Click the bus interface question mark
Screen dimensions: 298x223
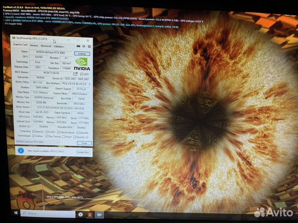click(89, 84)
